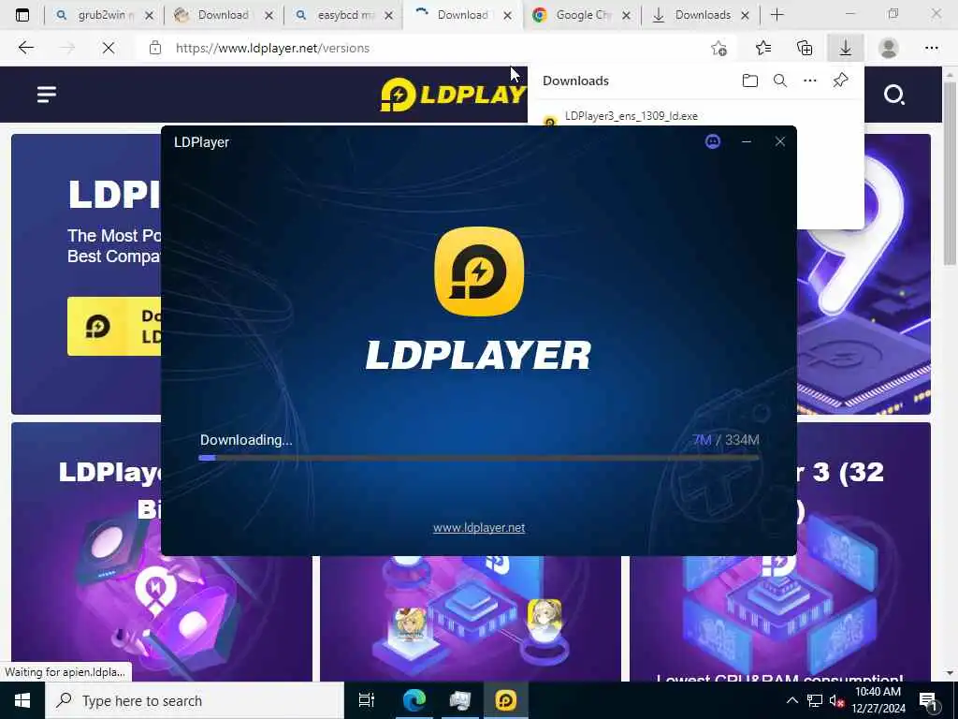Click the LDPlayer download progress bar
This screenshot has height=719, width=958.
coord(479,457)
